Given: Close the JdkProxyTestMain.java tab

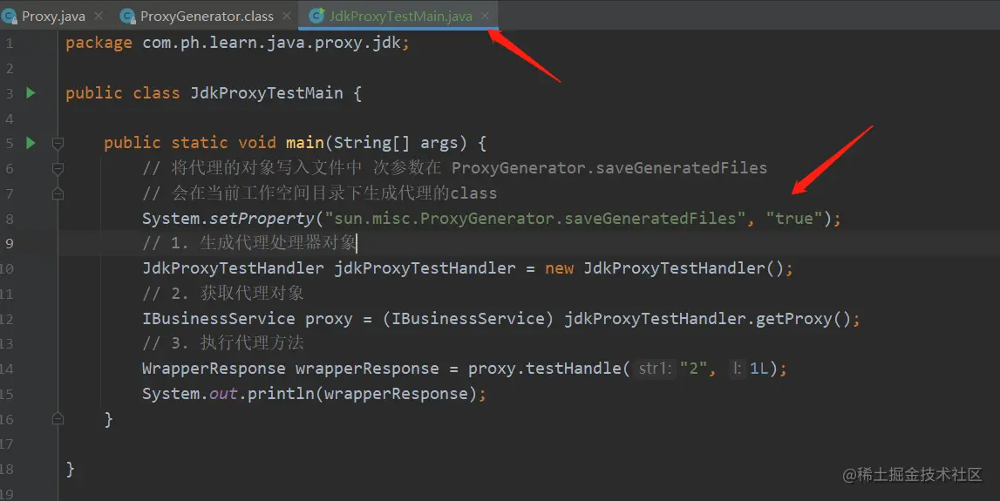Looking at the screenshot, I should (x=485, y=16).
